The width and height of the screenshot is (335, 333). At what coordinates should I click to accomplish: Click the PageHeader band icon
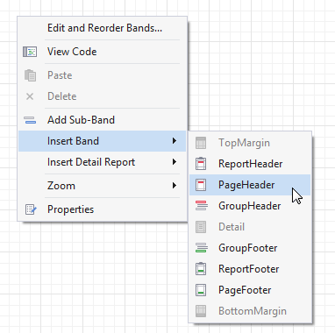201,185
